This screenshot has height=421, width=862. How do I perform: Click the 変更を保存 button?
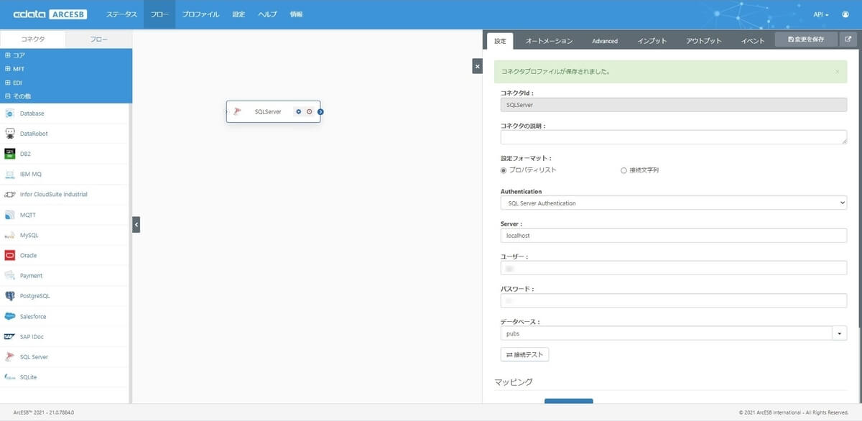pyautogui.click(x=806, y=40)
